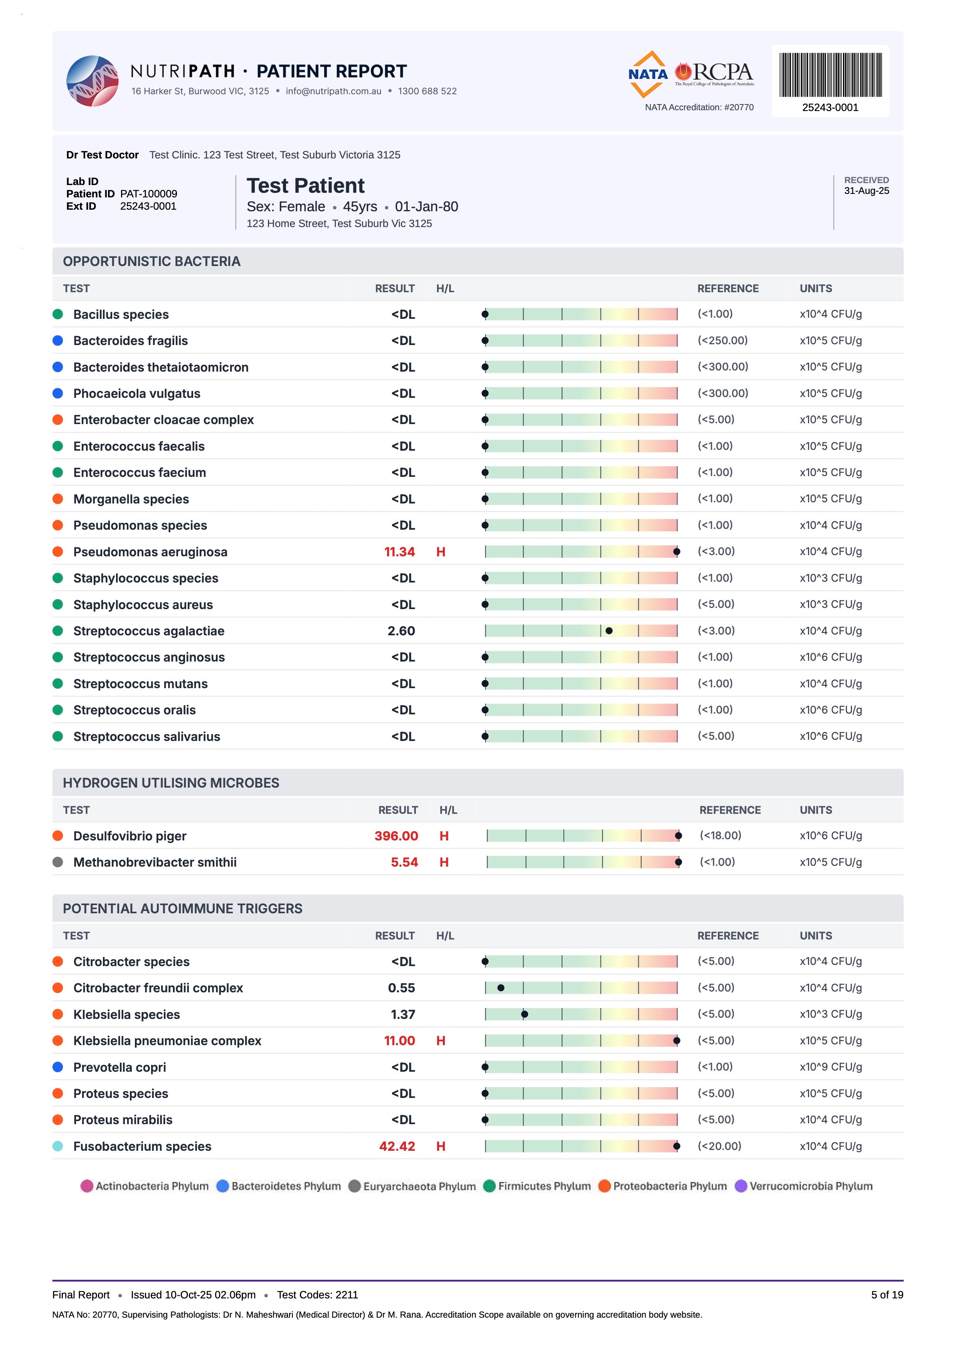Click the H flag for Klebsiella pneumoniae complex
The image size is (956, 1352).
pyautogui.click(x=441, y=1041)
